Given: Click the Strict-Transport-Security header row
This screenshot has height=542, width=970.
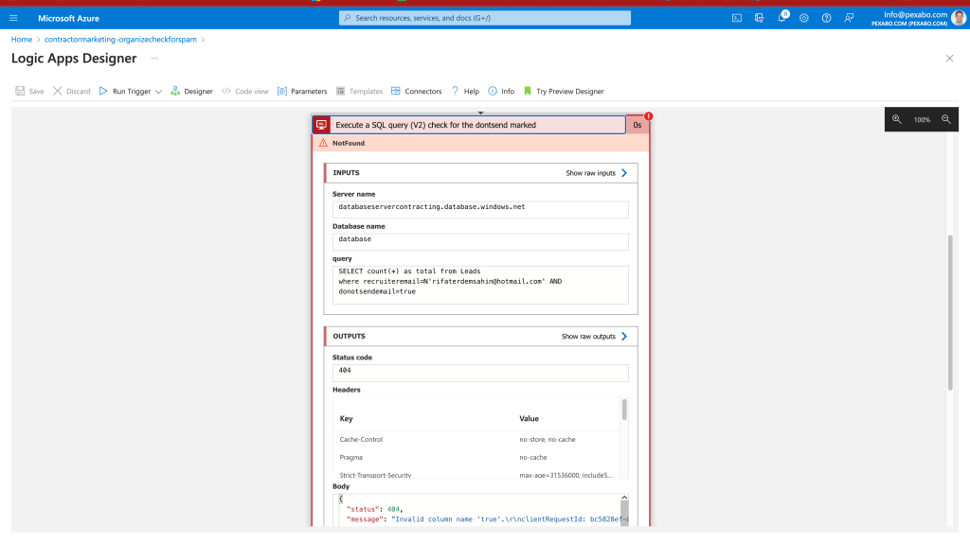Looking at the screenshot, I should pos(476,475).
